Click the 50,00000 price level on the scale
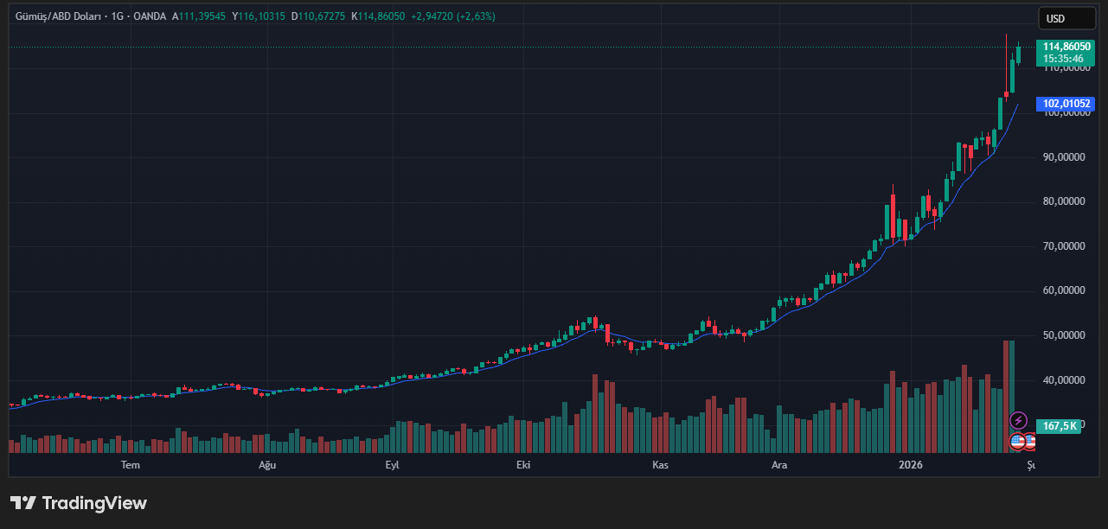Viewport: 1108px width, 529px height. [1064, 335]
